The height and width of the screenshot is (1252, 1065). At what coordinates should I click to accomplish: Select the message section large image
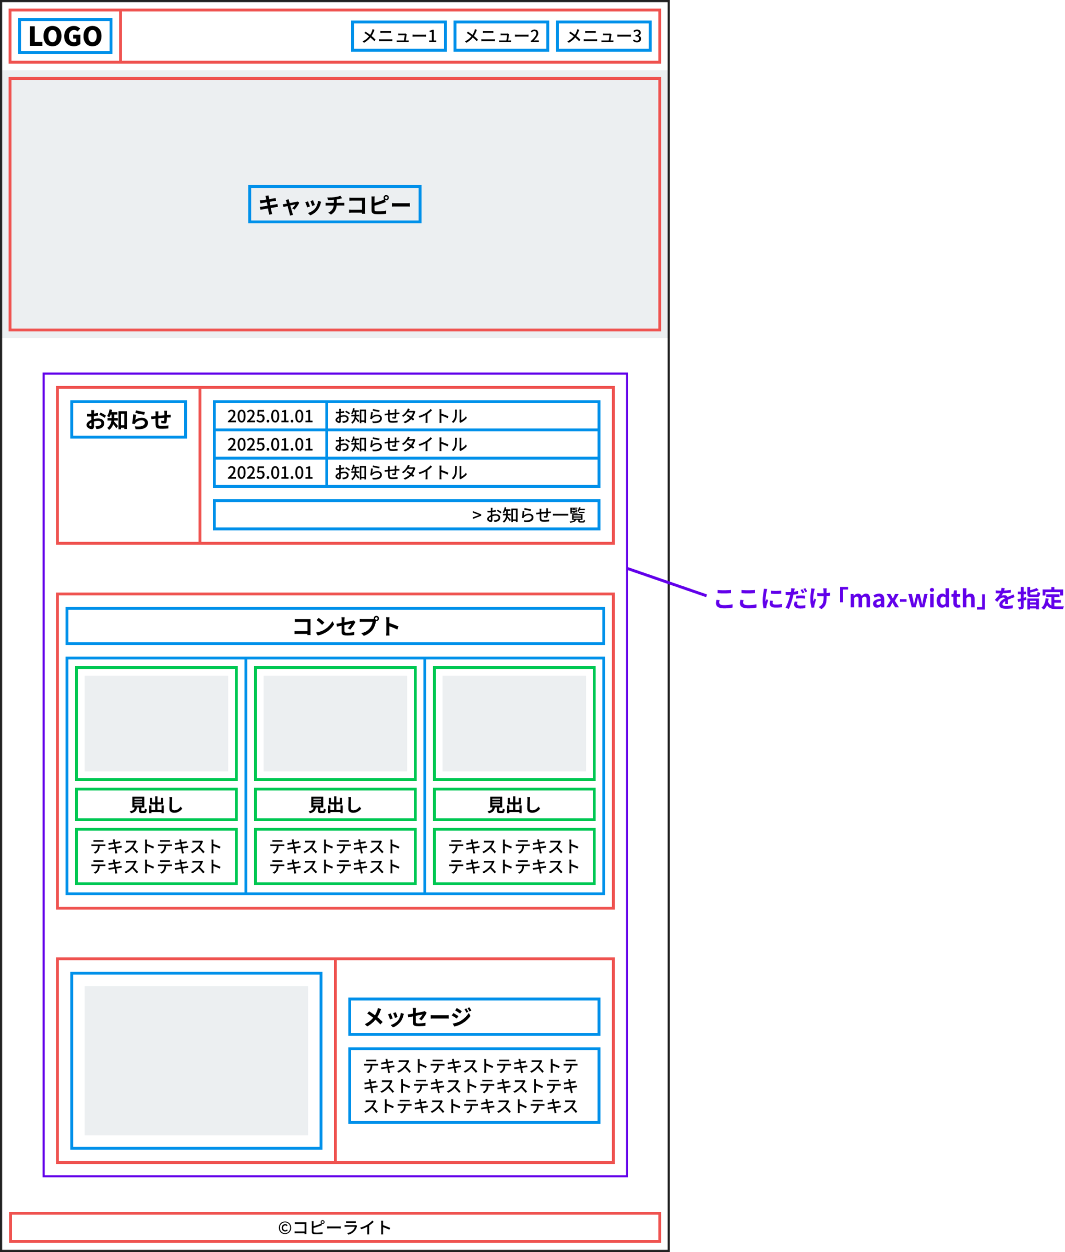(196, 1061)
